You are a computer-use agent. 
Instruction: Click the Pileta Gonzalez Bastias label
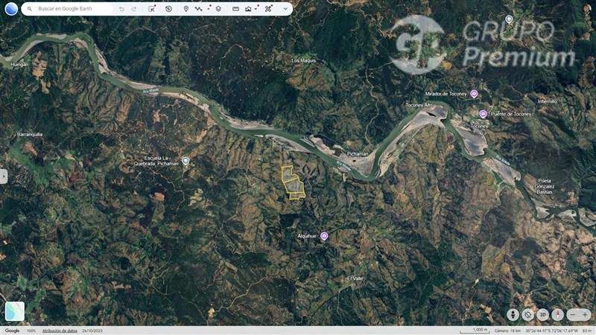(x=545, y=187)
